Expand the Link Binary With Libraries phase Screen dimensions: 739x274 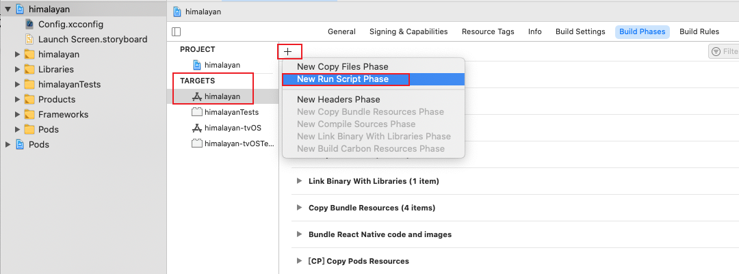(x=299, y=181)
